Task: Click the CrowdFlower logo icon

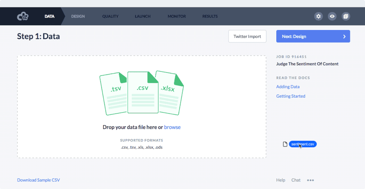Action: 23,16
